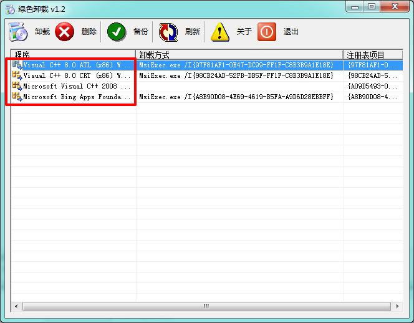The width and height of the screenshot is (414, 323).
Task: Click the green checkmark 备份 backup icon
Action: tap(117, 32)
